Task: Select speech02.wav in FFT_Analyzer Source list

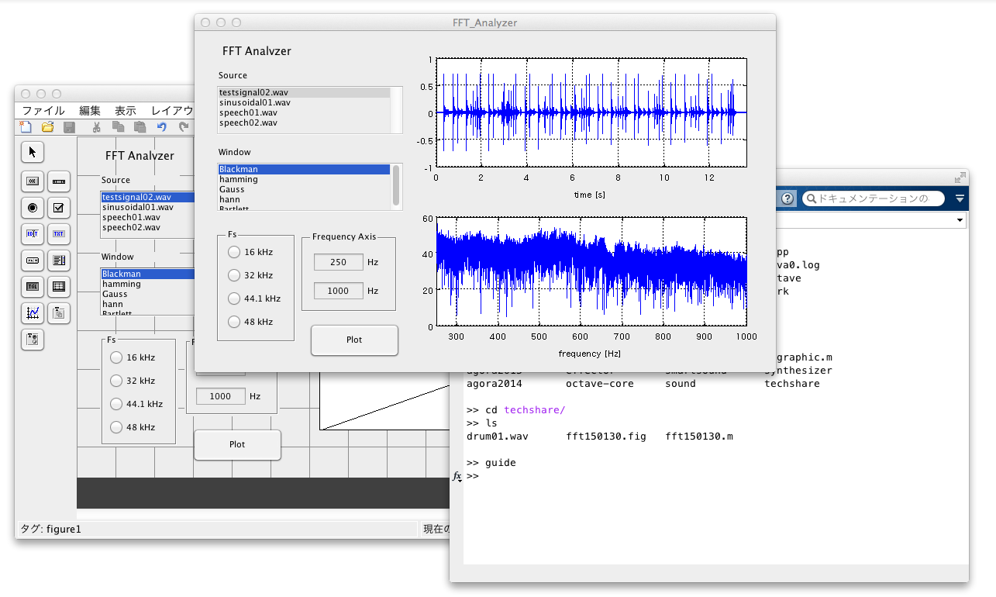Action: point(304,123)
